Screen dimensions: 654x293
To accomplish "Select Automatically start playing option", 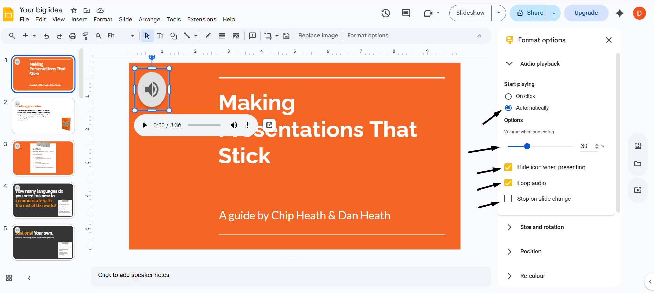I will [x=508, y=108].
